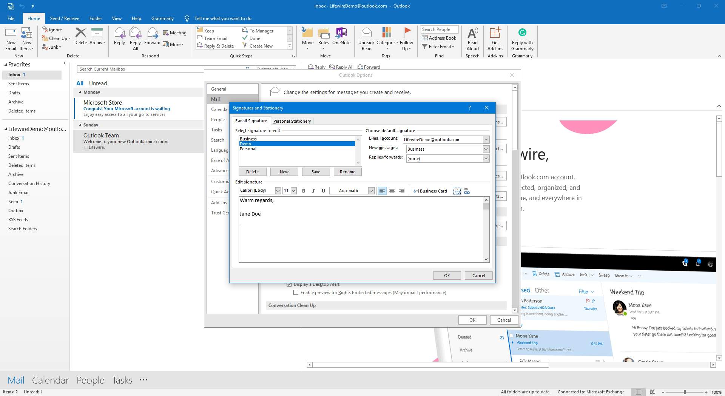This screenshot has width=725, height=396.
Task: Click the New Email icon
Action: tap(11, 39)
